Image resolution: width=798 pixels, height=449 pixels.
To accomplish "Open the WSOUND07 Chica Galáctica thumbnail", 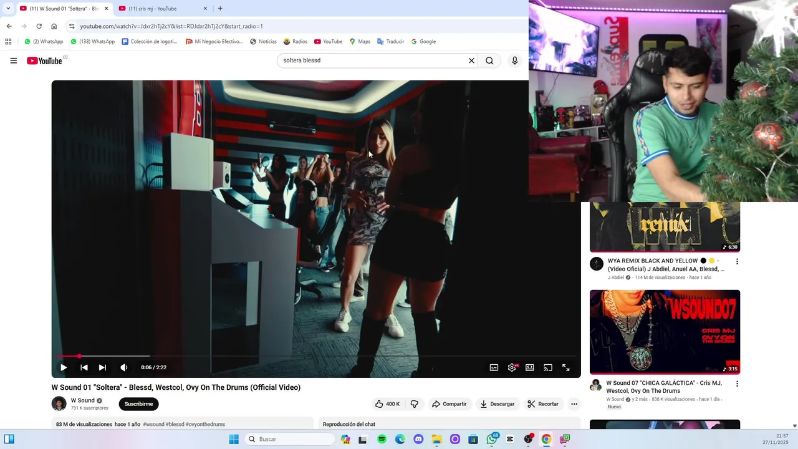I will click(x=665, y=332).
